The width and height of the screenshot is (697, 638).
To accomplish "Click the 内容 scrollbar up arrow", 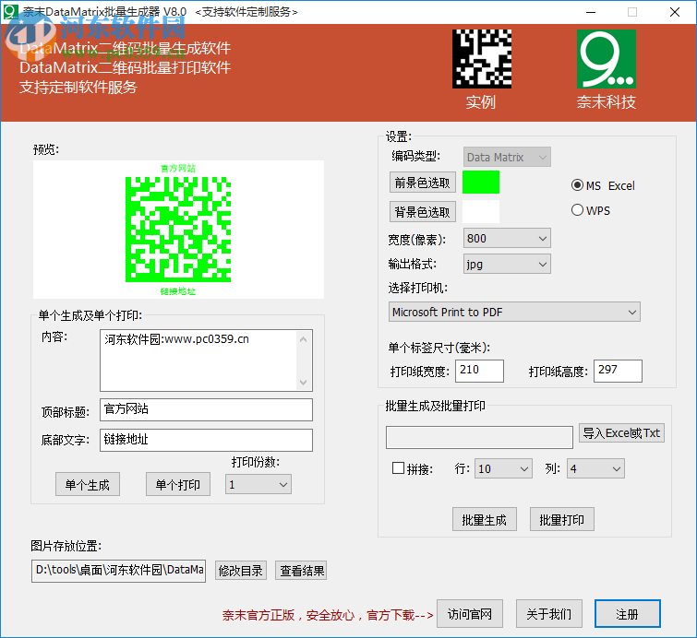I will pos(304,339).
